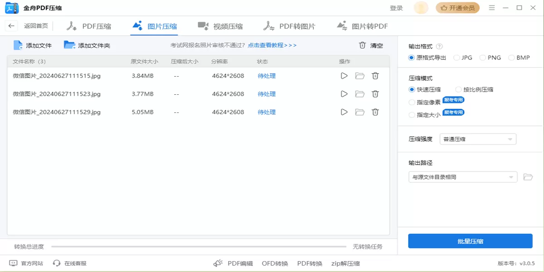Viewport: 544px width, 272px height.
Task: Open 官方网站 official website
Action: (x=26, y=263)
